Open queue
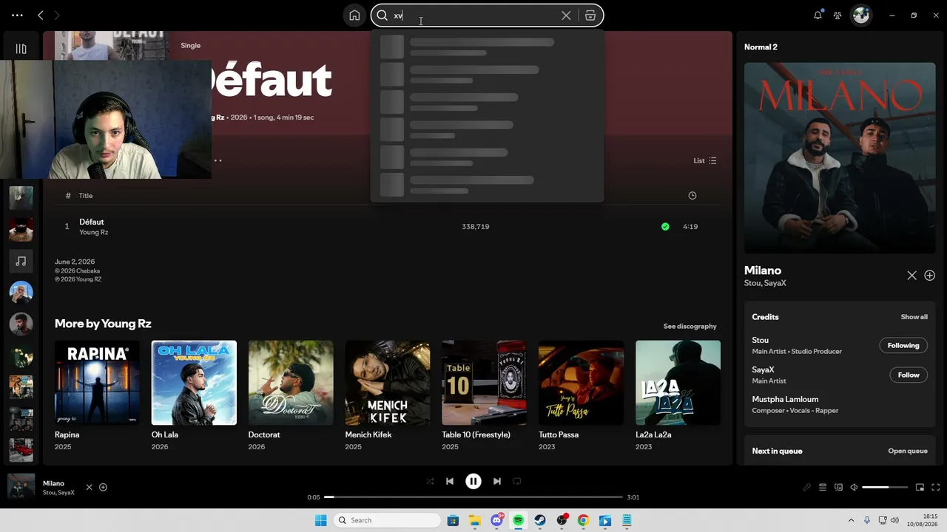The width and height of the screenshot is (947, 532). [908, 451]
